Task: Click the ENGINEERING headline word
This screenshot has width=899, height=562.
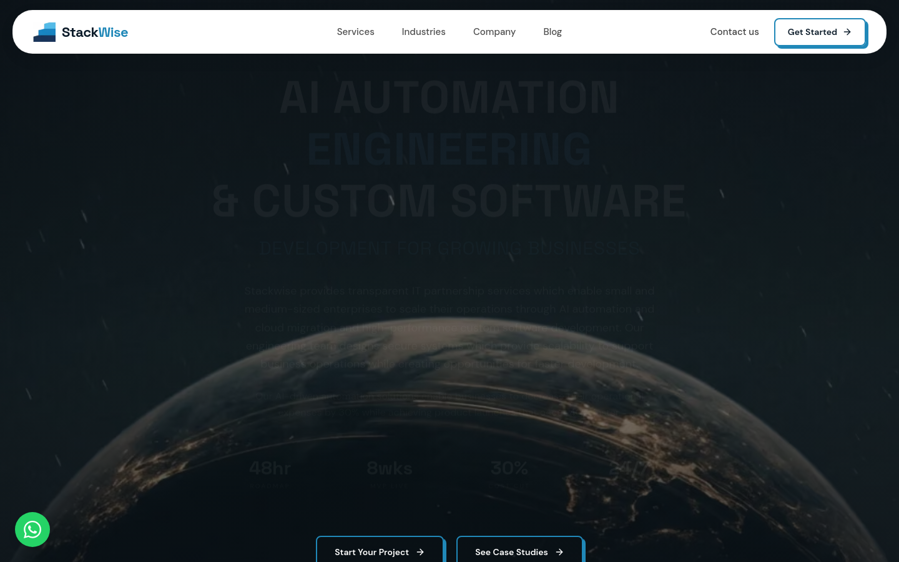Action: [x=449, y=150]
